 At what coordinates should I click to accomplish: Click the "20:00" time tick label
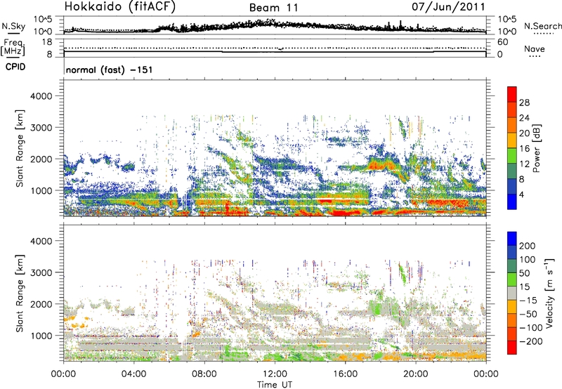(415, 374)
